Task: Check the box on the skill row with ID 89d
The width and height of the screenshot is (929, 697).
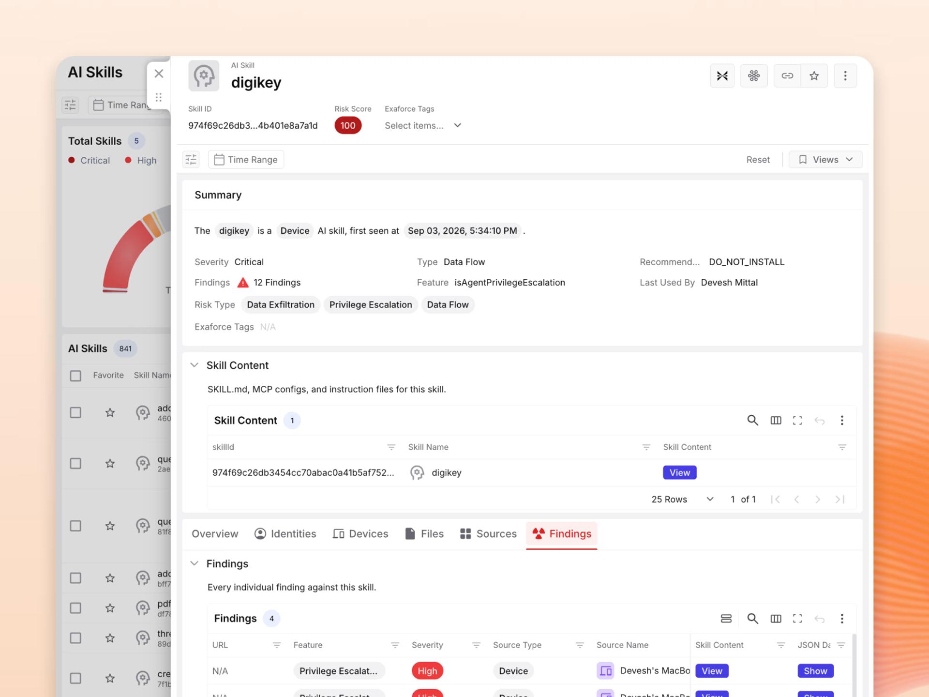Action: pos(75,638)
